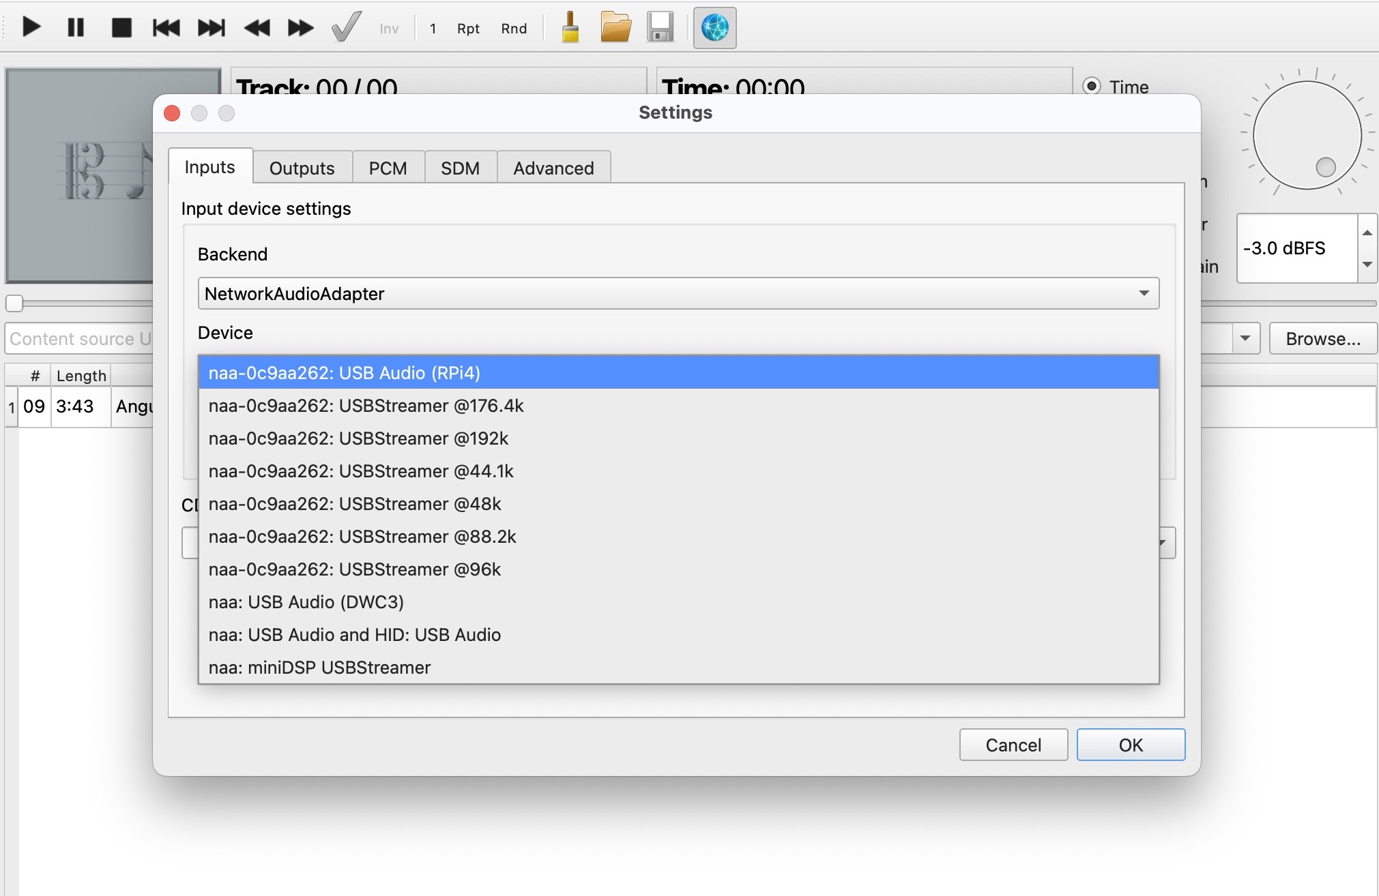Choose naa-0c9aa262: USBStreamer @176.4k
Viewport: 1379px width, 896px height.
click(x=678, y=406)
